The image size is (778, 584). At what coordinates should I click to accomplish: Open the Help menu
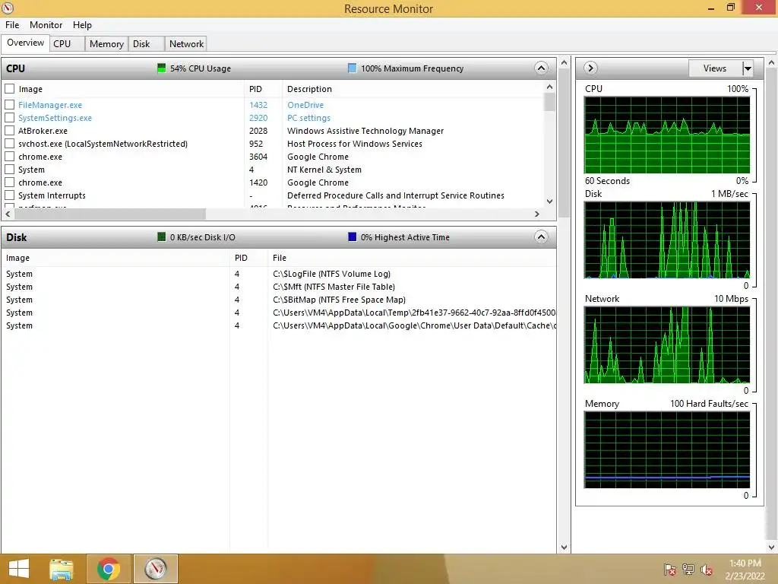(x=82, y=25)
